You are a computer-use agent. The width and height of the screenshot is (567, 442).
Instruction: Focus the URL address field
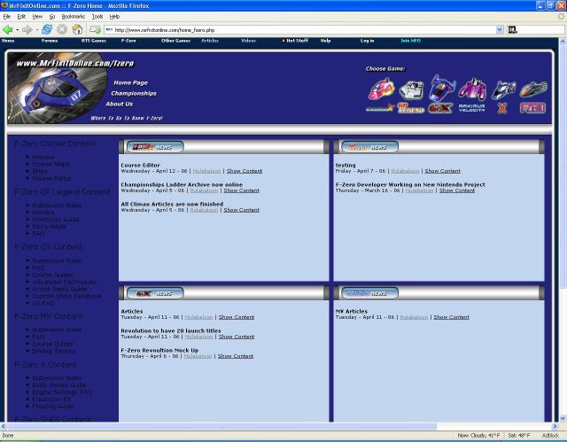click(300, 30)
